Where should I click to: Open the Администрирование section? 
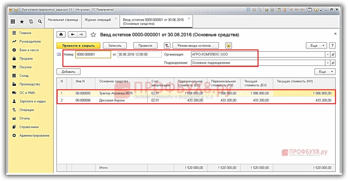(34, 136)
